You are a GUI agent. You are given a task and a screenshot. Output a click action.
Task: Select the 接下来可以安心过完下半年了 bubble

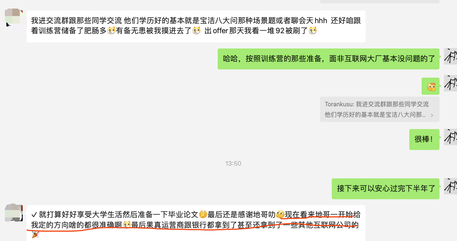click(386, 188)
